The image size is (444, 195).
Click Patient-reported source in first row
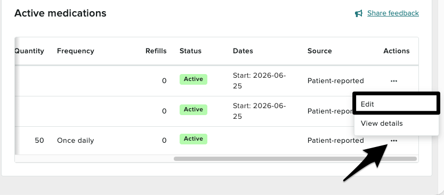point(336,81)
